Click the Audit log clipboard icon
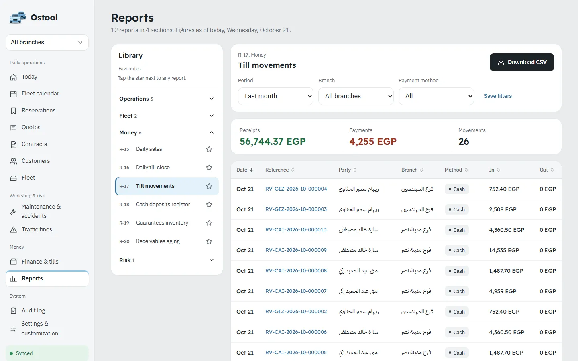578x361 pixels. pos(14,311)
